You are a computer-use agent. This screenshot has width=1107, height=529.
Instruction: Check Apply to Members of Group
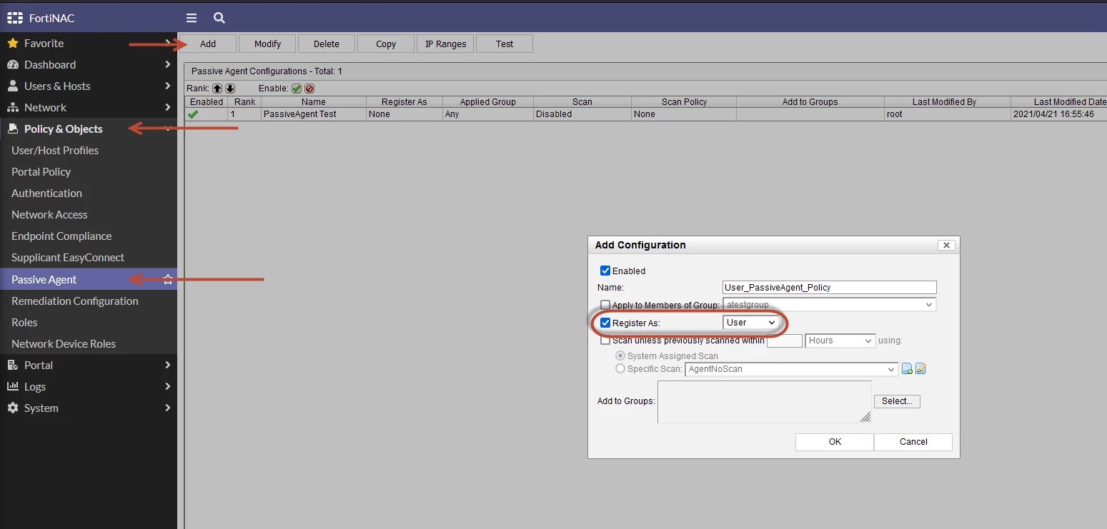605,305
